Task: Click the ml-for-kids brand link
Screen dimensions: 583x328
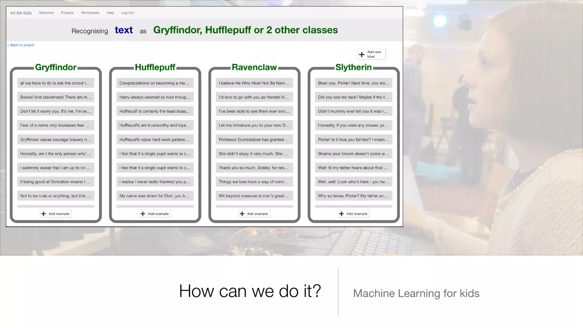Action: click(21, 13)
